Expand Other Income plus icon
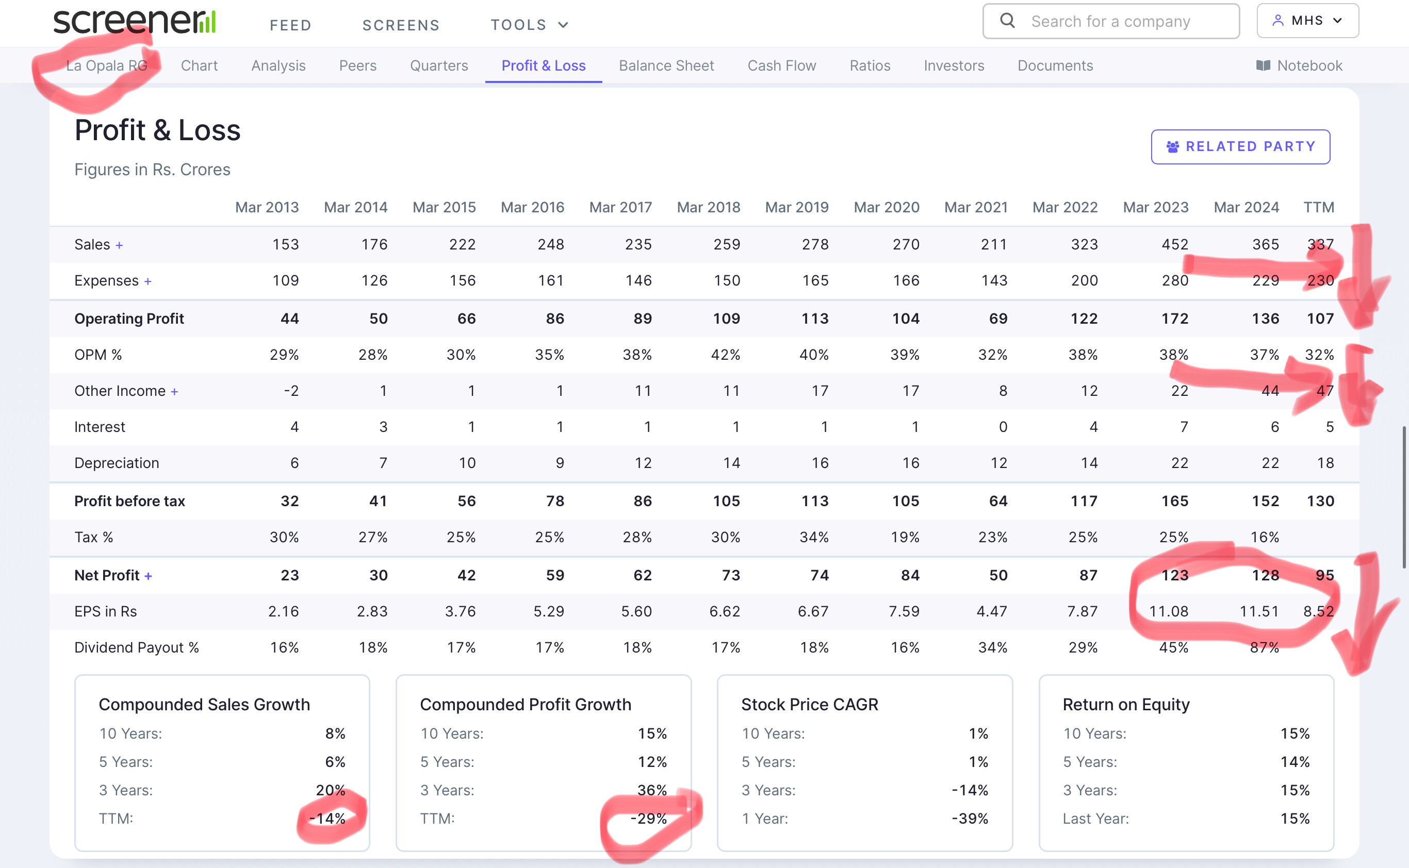The height and width of the screenshot is (868, 1409). [x=175, y=392]
